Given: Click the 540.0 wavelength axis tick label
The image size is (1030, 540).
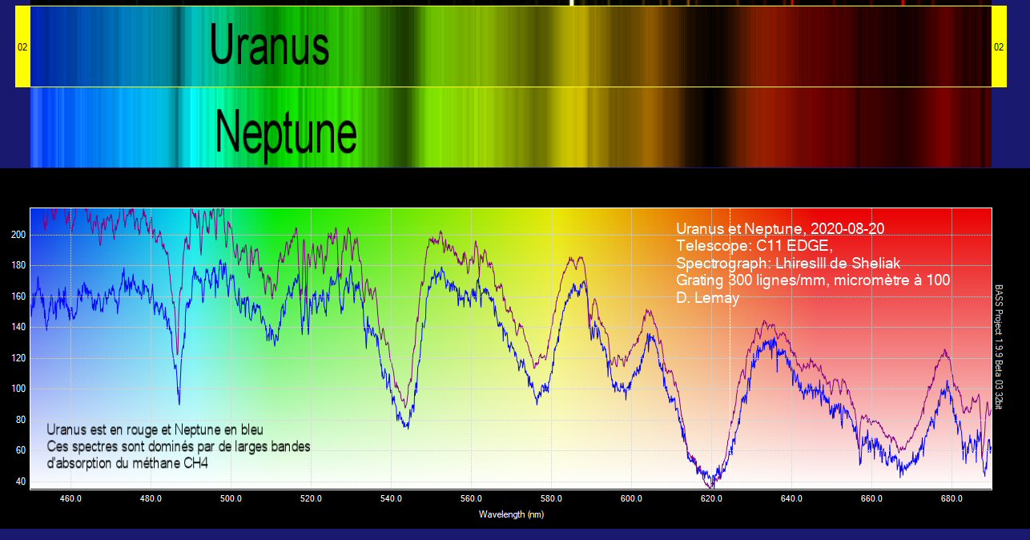Looking at the screenshot, I should pos(391,499).
